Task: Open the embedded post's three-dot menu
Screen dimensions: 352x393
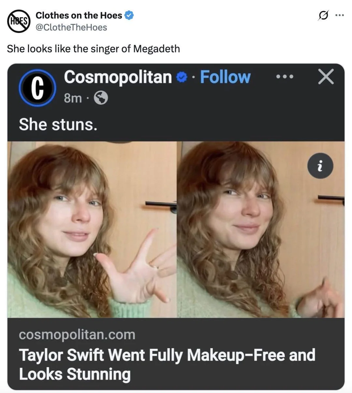Action: coord(285,77)
